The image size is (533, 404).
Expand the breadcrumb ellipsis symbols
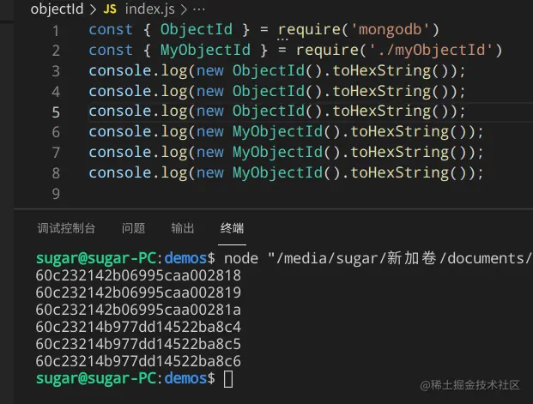199,9
